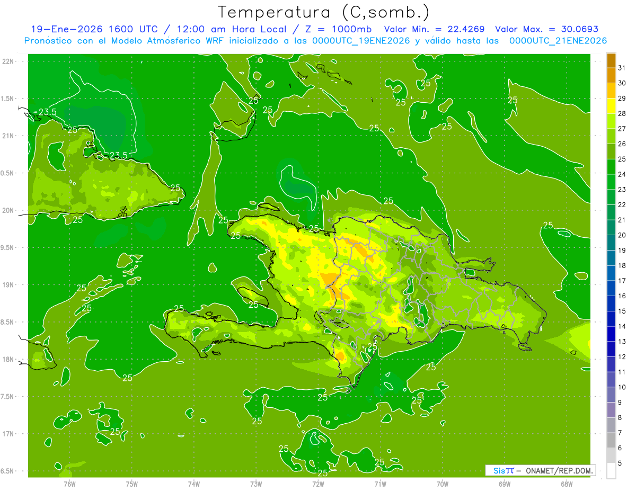Viewport: 636px width, 491px height.
Task: Click the legend scale value 24
Action: (622, 174)
